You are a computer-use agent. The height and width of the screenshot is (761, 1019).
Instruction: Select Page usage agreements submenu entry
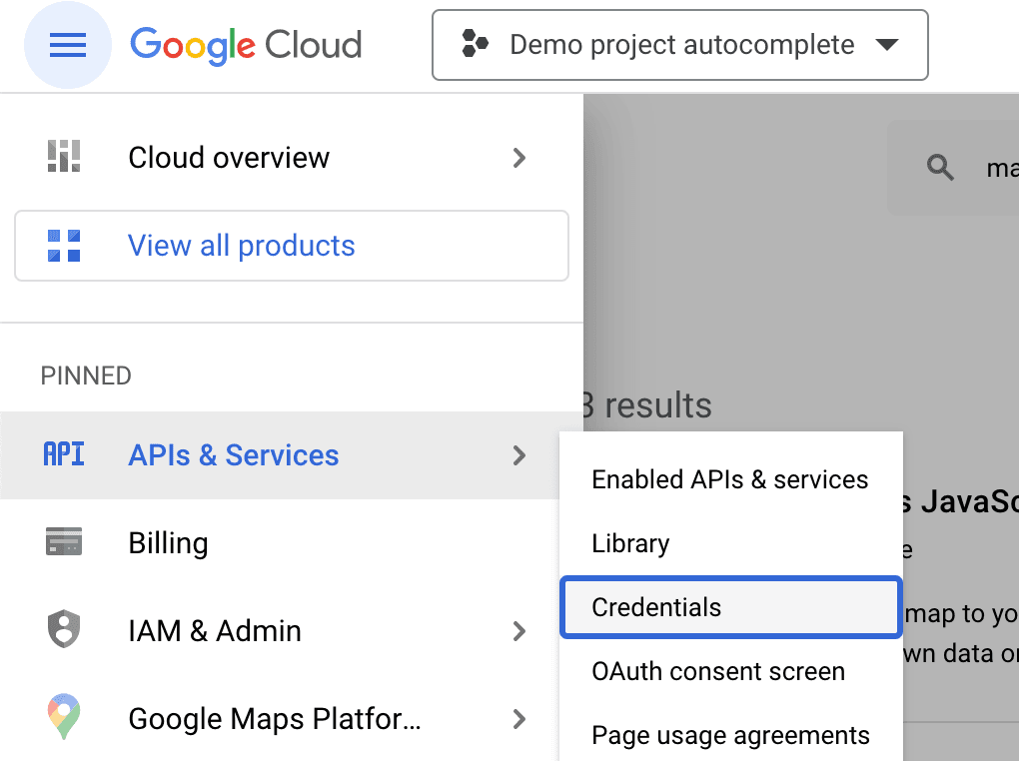(731, 734)
